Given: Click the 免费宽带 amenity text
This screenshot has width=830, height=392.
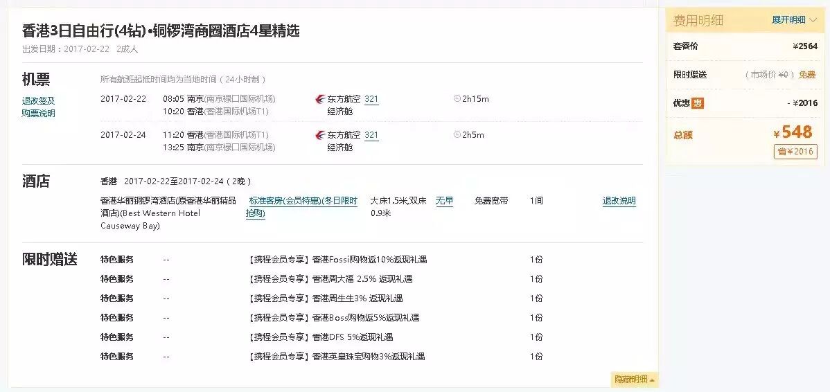Looking at the screenshot, I should pyautogui.click(x=491, y=200).
